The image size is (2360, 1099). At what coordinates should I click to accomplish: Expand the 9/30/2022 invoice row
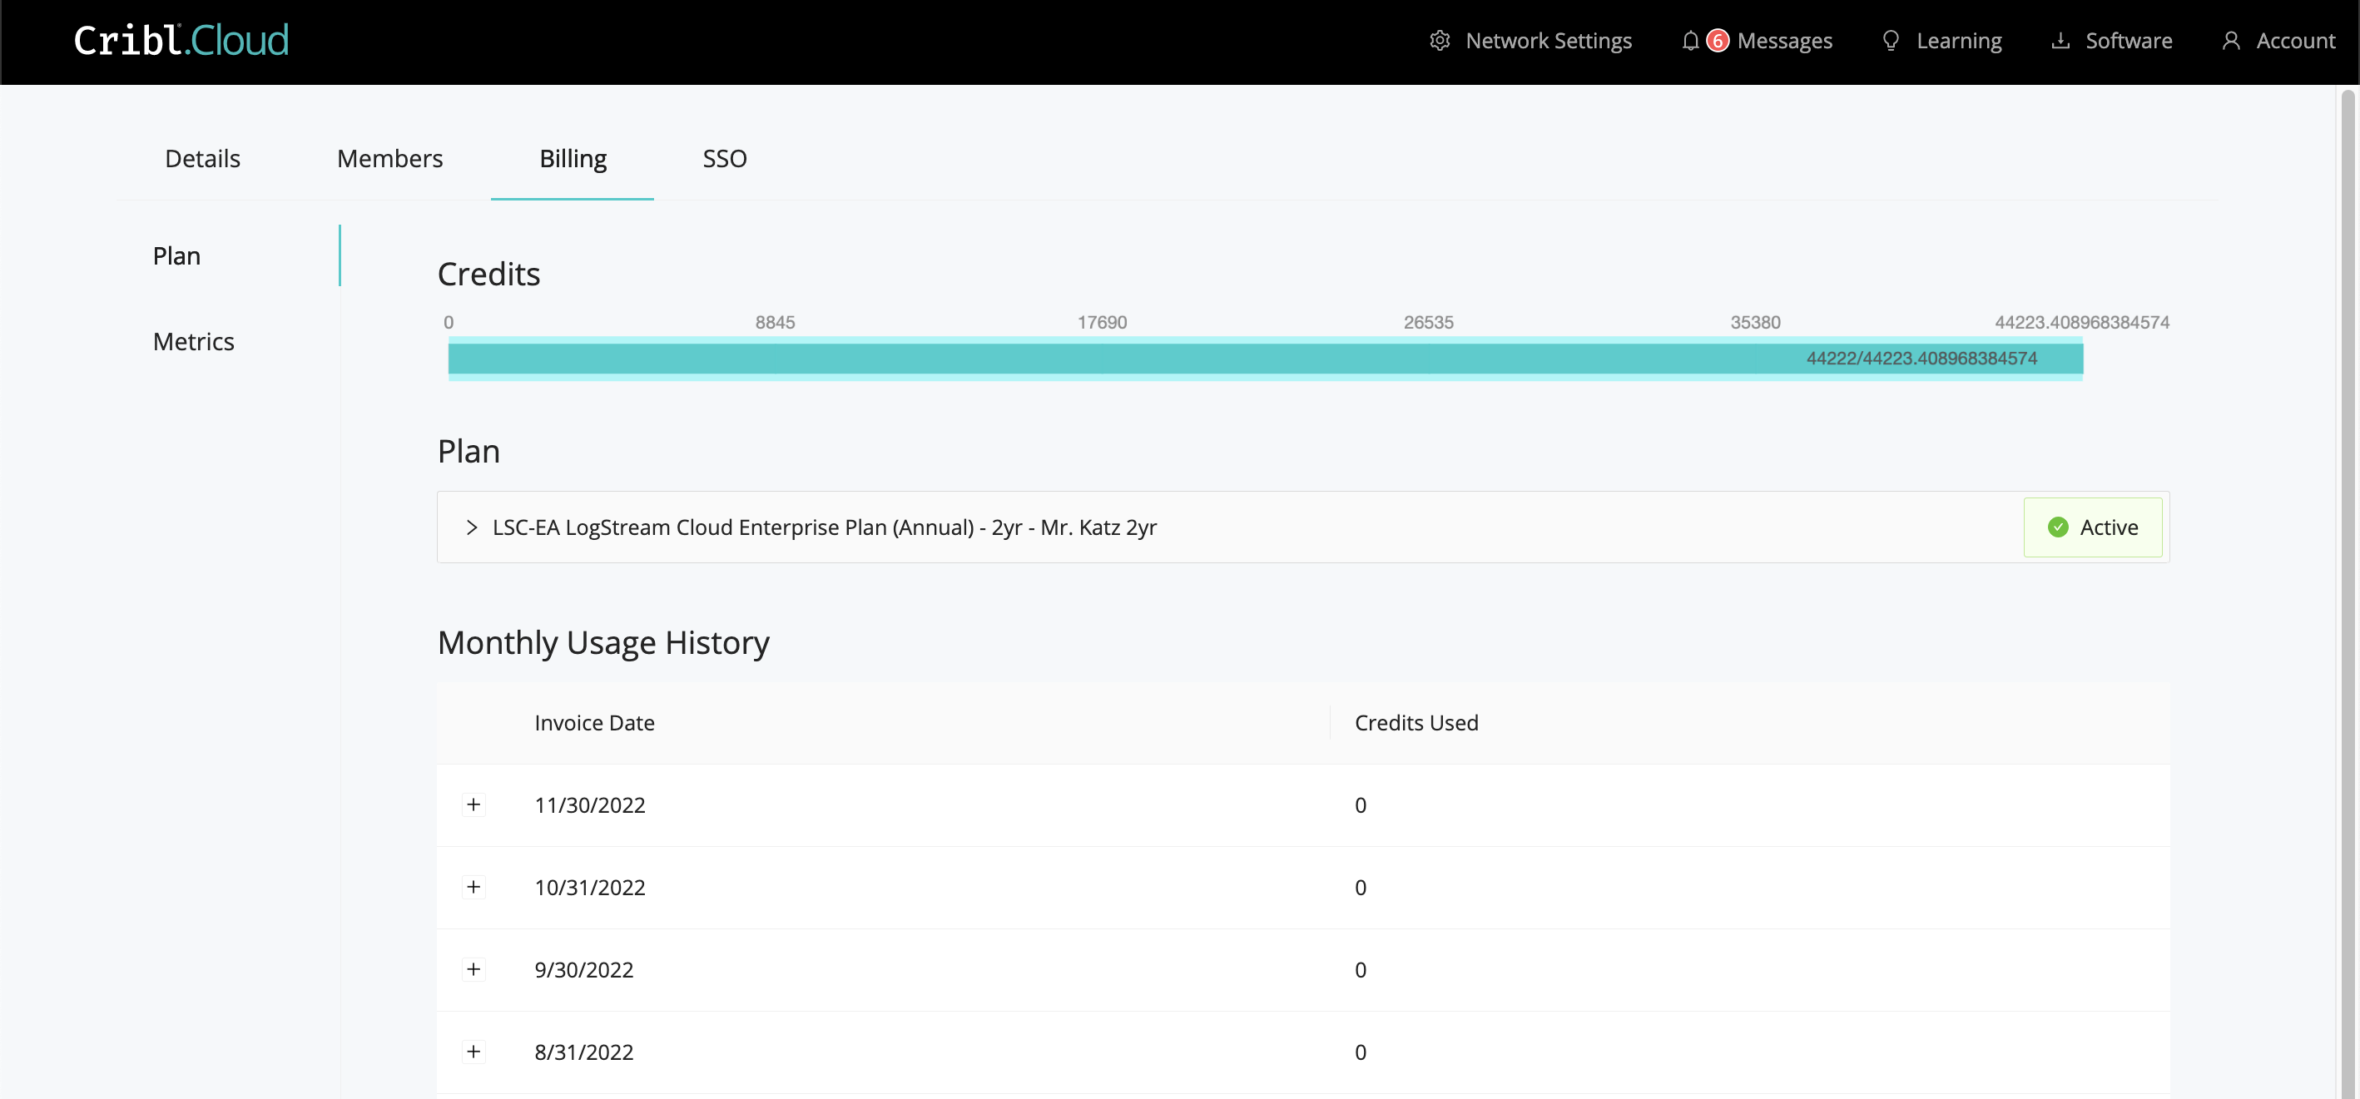click(x=473, y=970)
